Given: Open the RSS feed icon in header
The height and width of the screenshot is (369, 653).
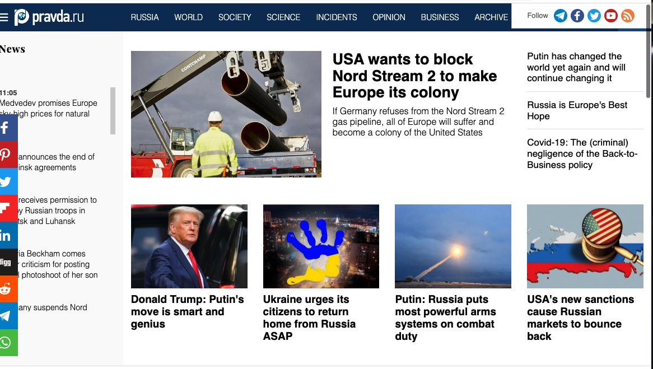Looking at the screenshot, I should click(628, 16).
